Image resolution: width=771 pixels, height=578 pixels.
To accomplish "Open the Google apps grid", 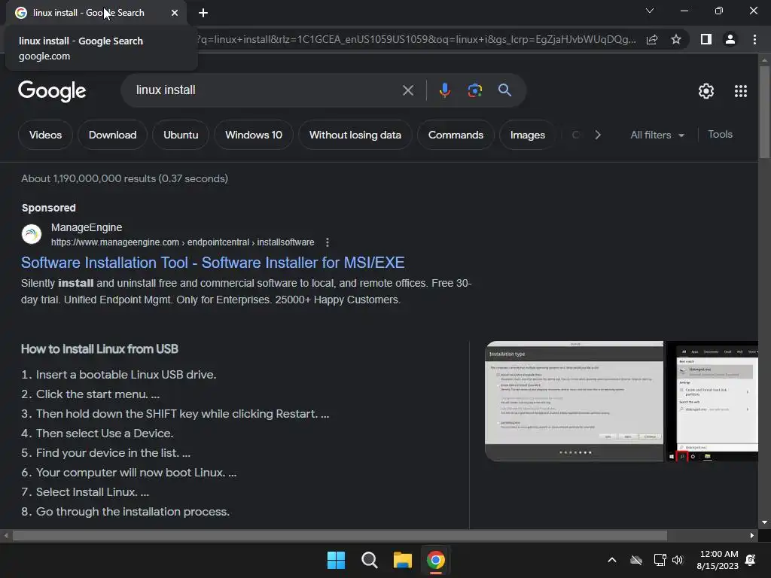I will click(741, 91).
